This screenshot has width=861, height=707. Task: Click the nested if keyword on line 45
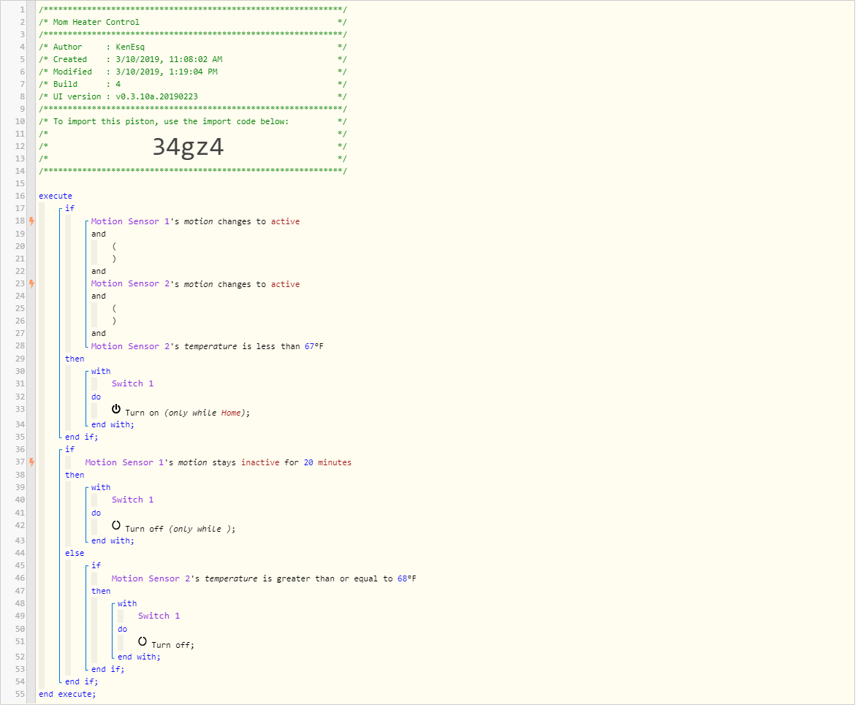tap(96, 566)
